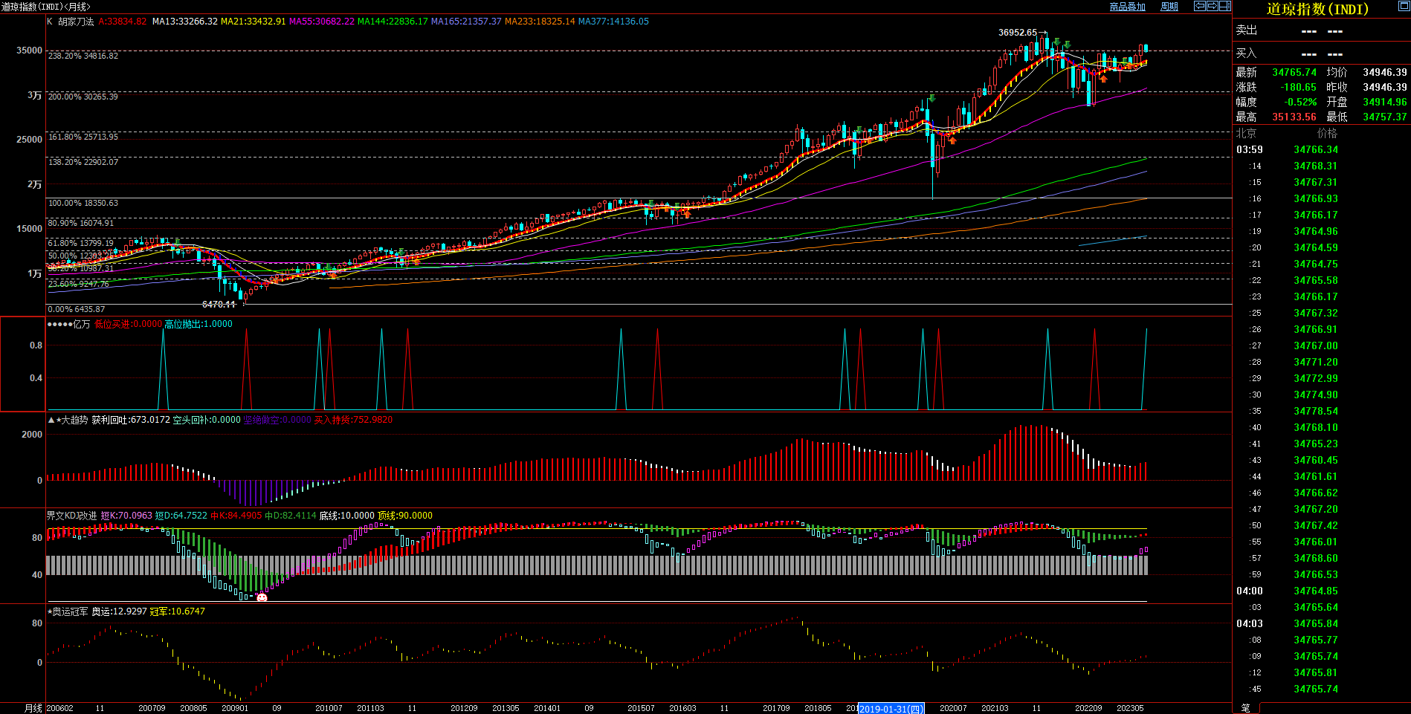
Task: Click the green down arrow near 36952.65 peak
Action: tap(1056, 42)
